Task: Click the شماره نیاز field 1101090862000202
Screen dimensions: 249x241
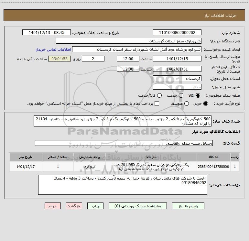Action: pyautogui.click(x=177, y=33)
